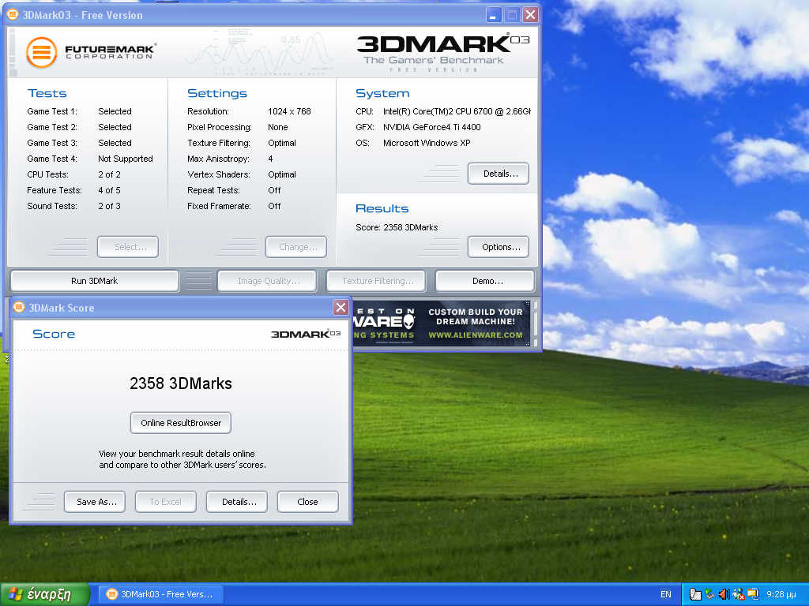Click the 3DMark03 title bar icon
Screen dimensions: 809x606
click(x=13, y=14)
